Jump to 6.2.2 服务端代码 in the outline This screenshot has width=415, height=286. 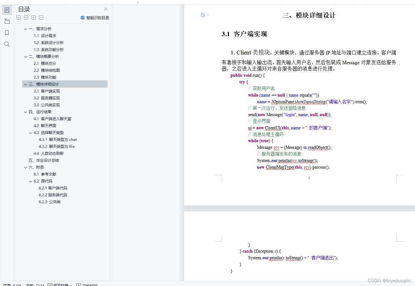[53, 195]
